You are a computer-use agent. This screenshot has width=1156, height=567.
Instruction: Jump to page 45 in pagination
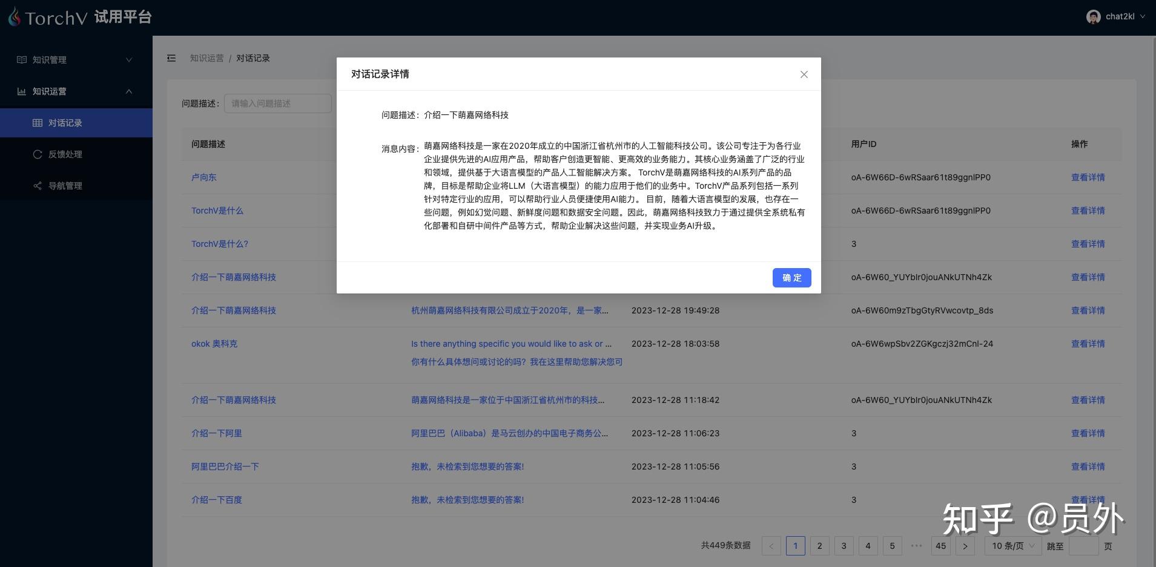tap(940, 545)
